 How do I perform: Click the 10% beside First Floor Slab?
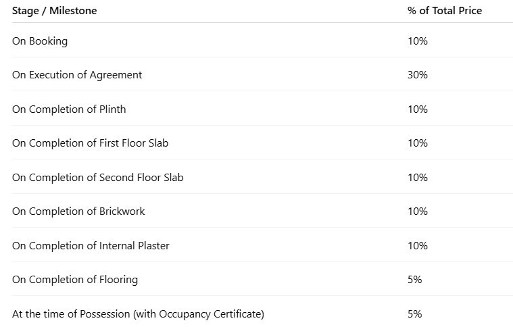(418, 143)
